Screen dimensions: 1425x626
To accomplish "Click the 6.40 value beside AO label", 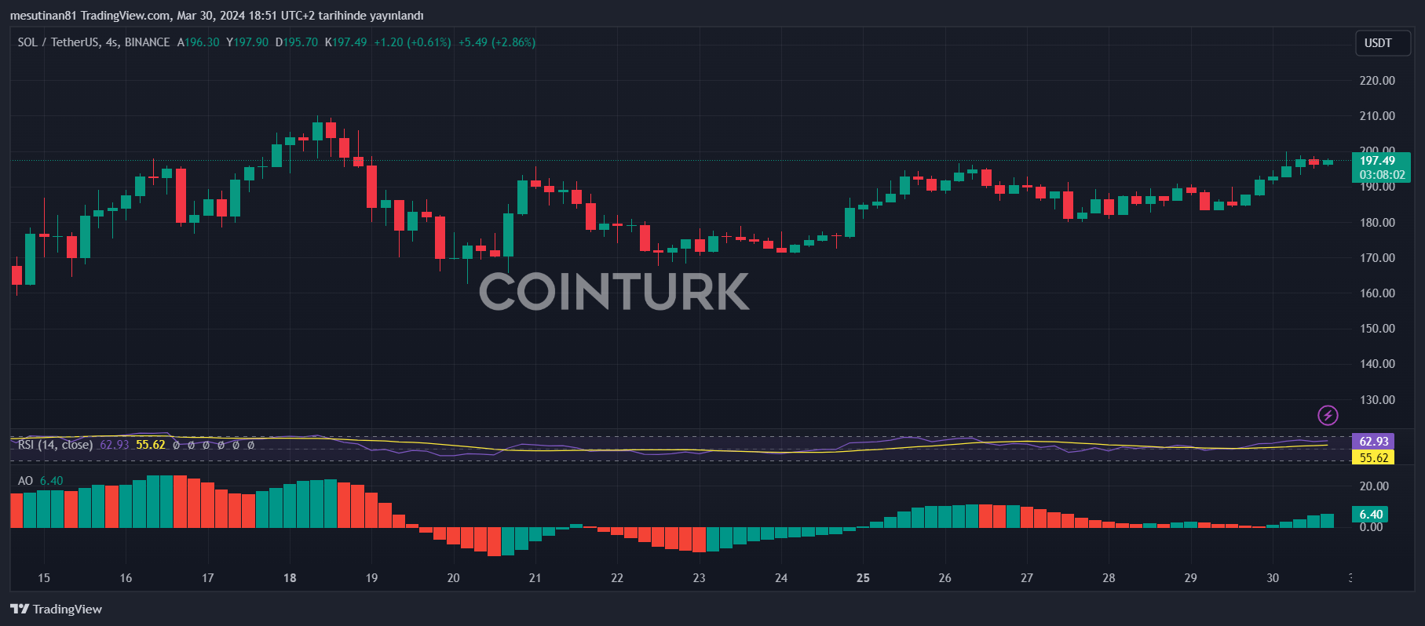I will point(51,481).
